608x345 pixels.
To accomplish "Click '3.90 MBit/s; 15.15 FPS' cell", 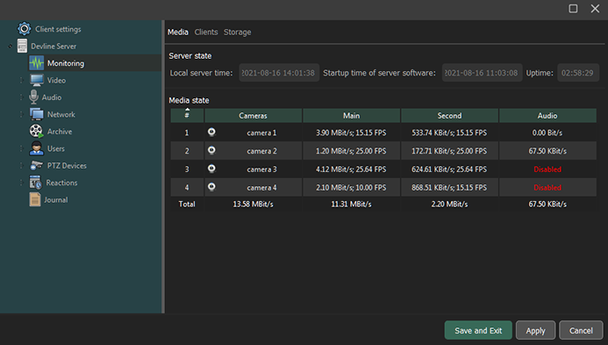I will pos(351,133).
